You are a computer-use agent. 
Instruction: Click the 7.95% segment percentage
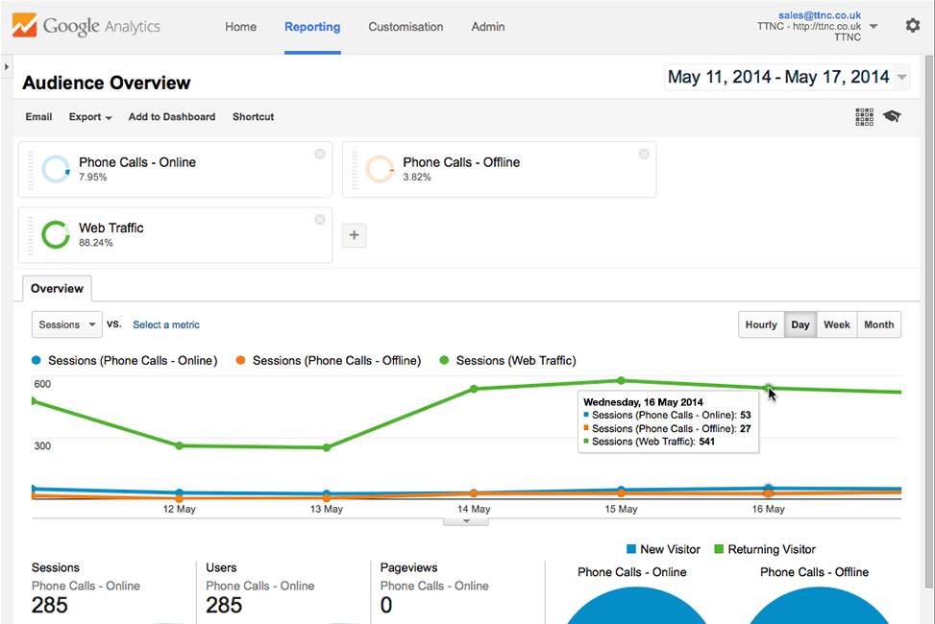tap(93, 177)
